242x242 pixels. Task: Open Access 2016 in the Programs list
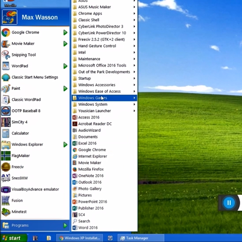tap(104, 117)
